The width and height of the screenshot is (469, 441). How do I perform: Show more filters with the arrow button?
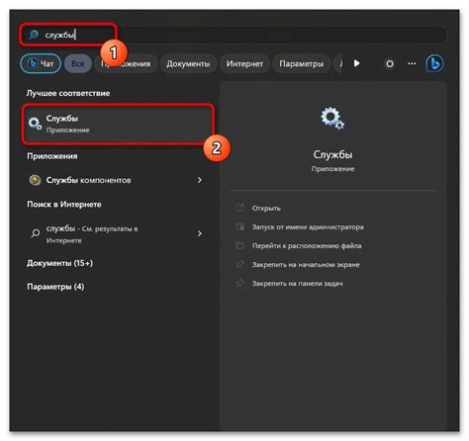pyautogui.click(x=356, y=63)
